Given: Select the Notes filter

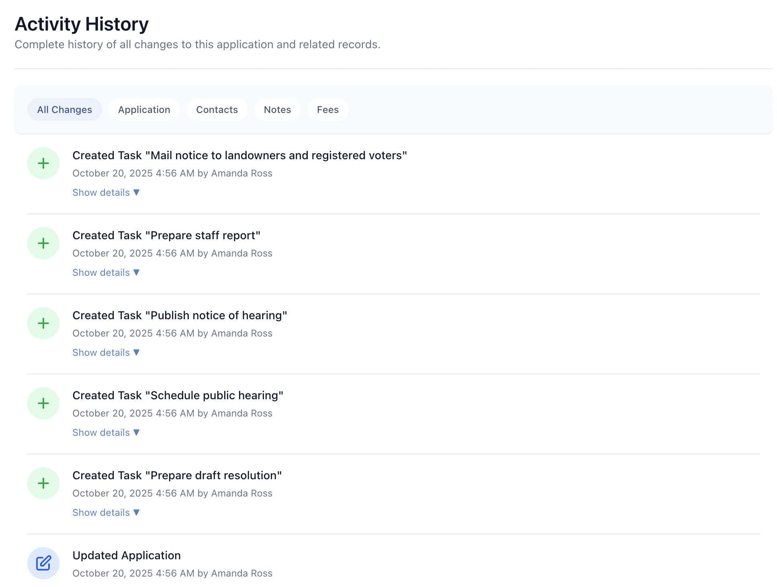Looking at the screenshot, I should tap(277, 109).
